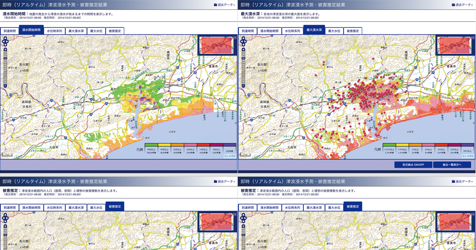
Task: Collapse overview minimap in top-right panel
Action: click(473, 38)
